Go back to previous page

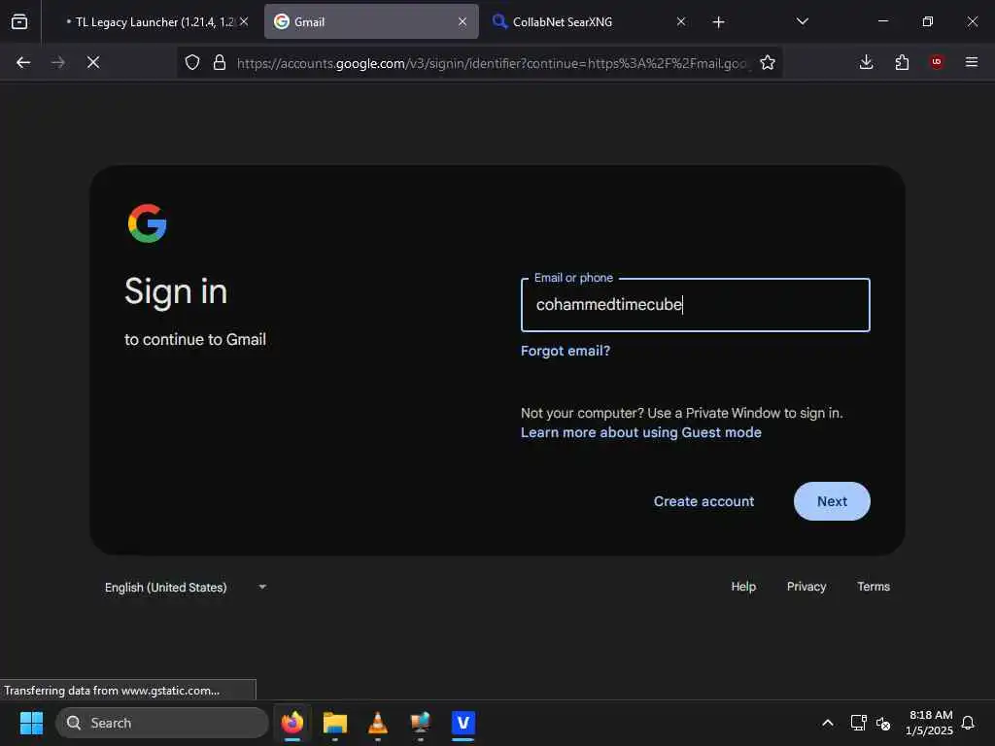pyautogui.click(x=23, y=62)
